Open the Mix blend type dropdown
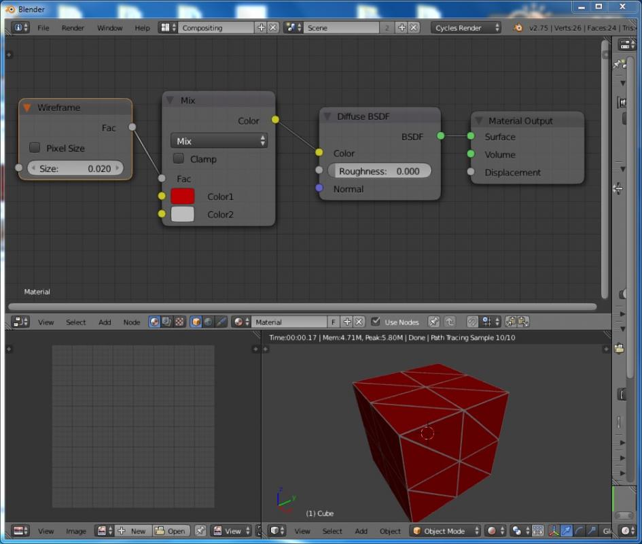Screen dimensions: 642x544 tap(219, 141)
